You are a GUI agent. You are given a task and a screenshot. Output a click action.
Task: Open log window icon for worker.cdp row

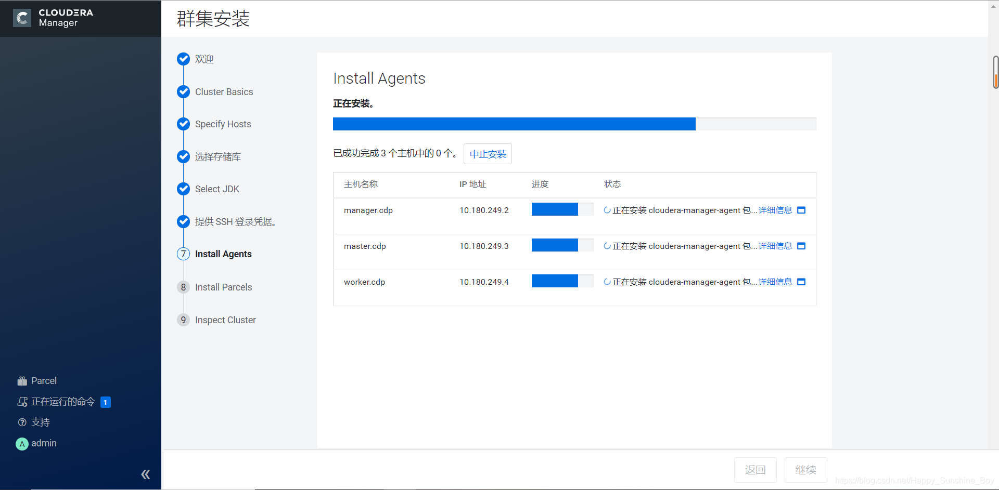point(801,282)
